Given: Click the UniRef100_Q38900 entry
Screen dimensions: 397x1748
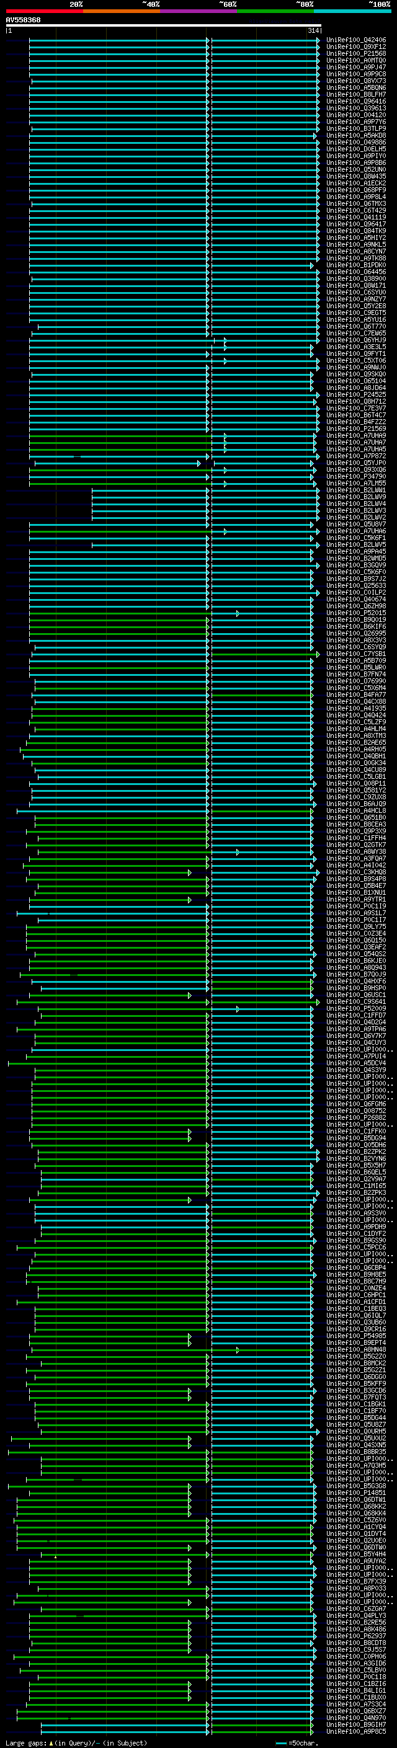Looking at the screenshot, I should [x=356, y=279].
